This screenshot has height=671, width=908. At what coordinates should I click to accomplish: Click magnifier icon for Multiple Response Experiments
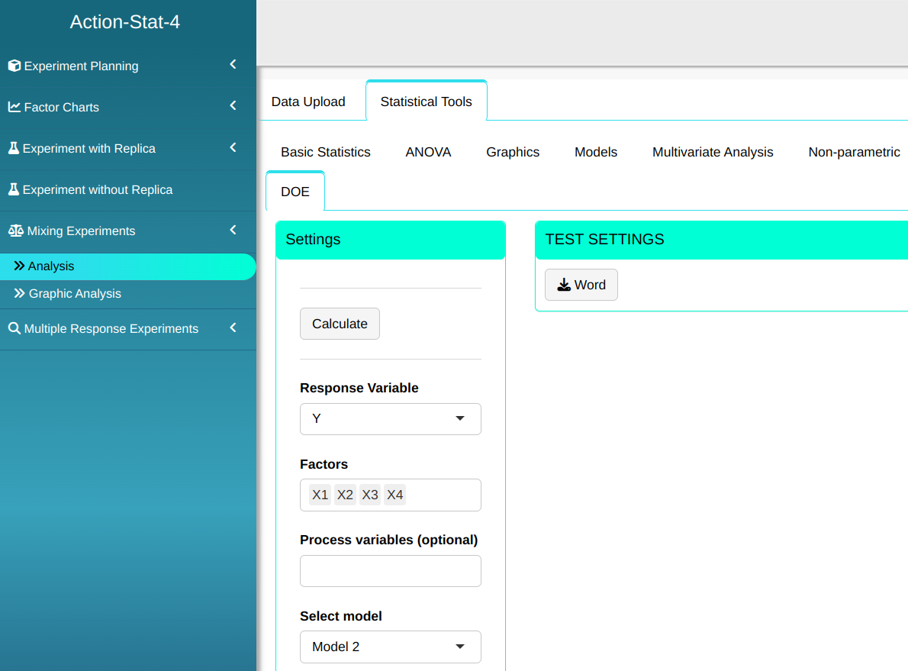coord(14,328)
